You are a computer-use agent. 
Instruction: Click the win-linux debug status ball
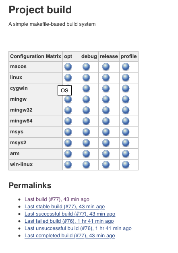click(x=86, y=165)
